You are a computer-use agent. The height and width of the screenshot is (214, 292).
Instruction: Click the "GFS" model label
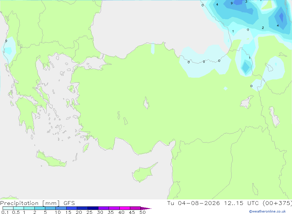pos(69,203)
